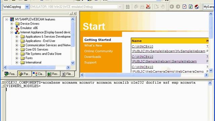The image size is (215, 121).
Task: Click the output pane scroll up arrow
Action: pos(210,83)
